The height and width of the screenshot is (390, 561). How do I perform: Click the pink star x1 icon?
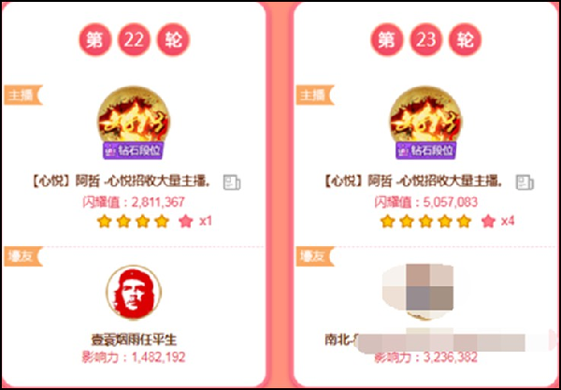186,222
